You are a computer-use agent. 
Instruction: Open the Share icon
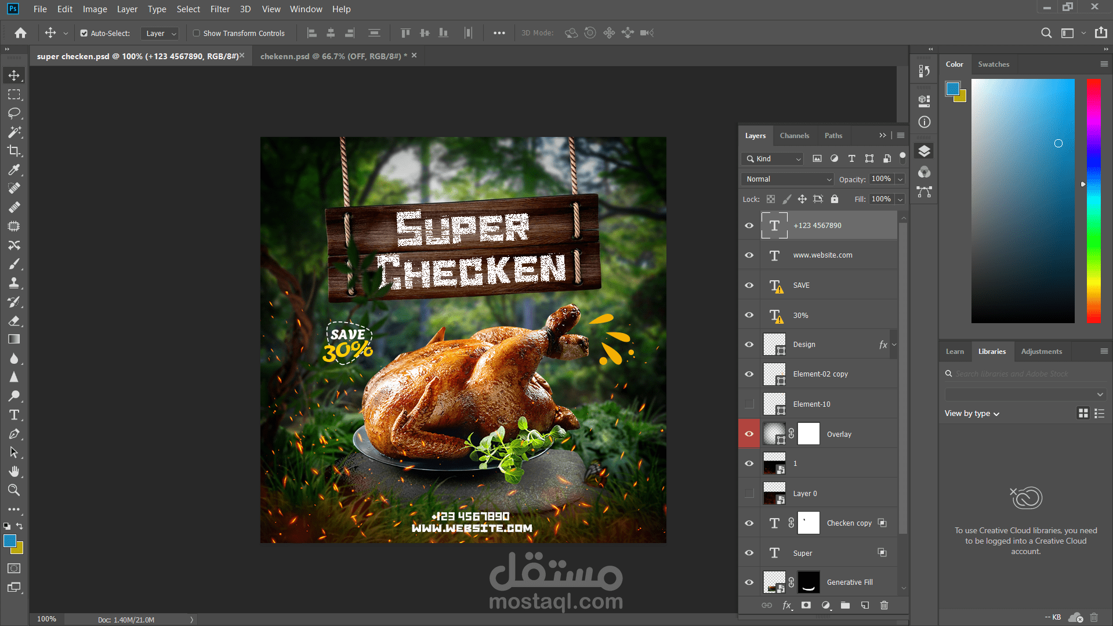coord(1101,33)
